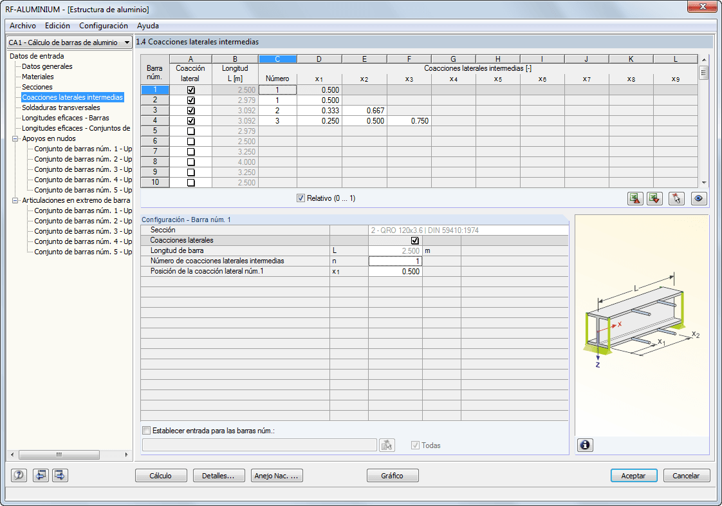This screenshot has height=506, width=722.
Task: Select Conjunto de barras núm. 3 under Articulaciones
Action: (x=84, y=231)
